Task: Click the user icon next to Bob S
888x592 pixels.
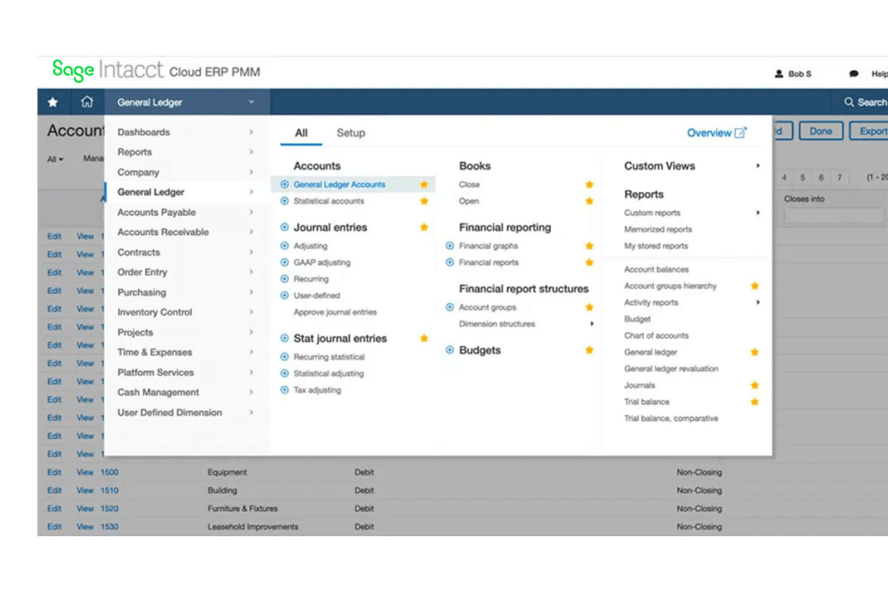Action: (778, 73)
